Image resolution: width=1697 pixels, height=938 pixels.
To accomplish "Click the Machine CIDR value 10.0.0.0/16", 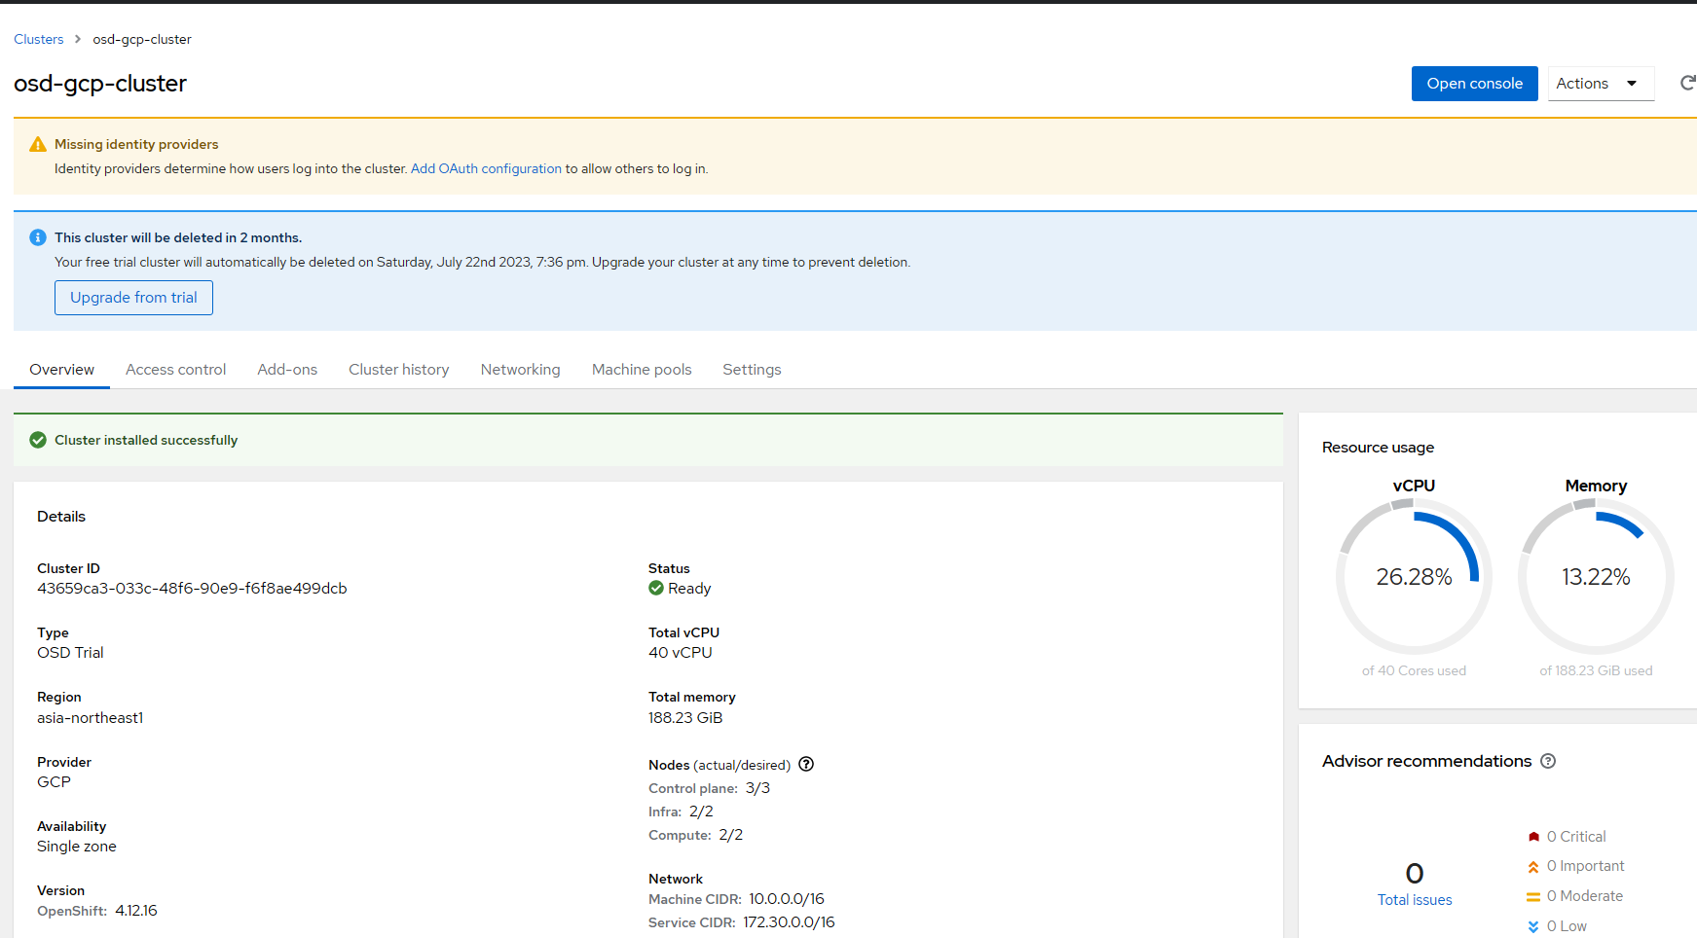I will coord(787,899).
